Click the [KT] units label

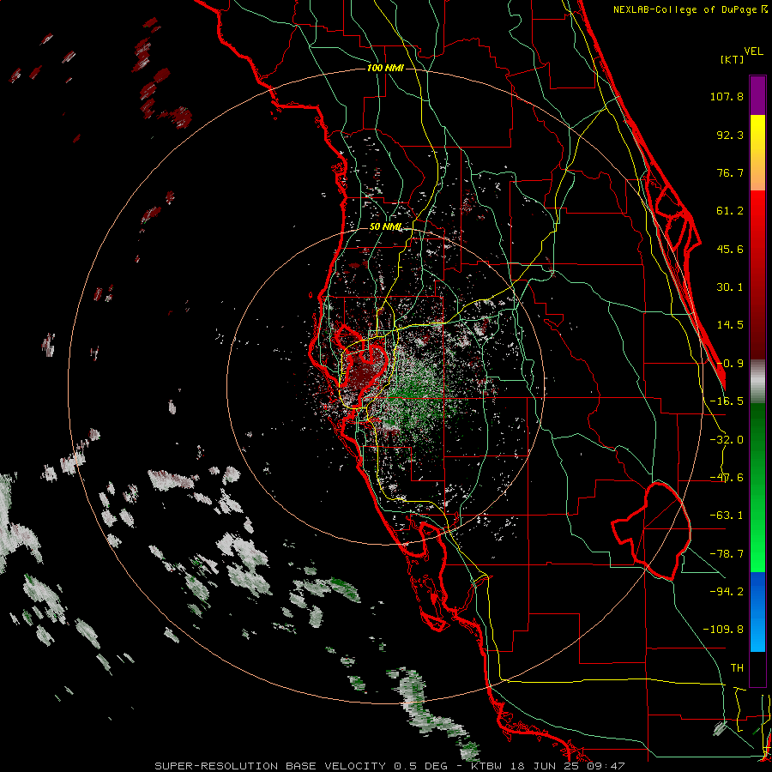coord(733,59)
